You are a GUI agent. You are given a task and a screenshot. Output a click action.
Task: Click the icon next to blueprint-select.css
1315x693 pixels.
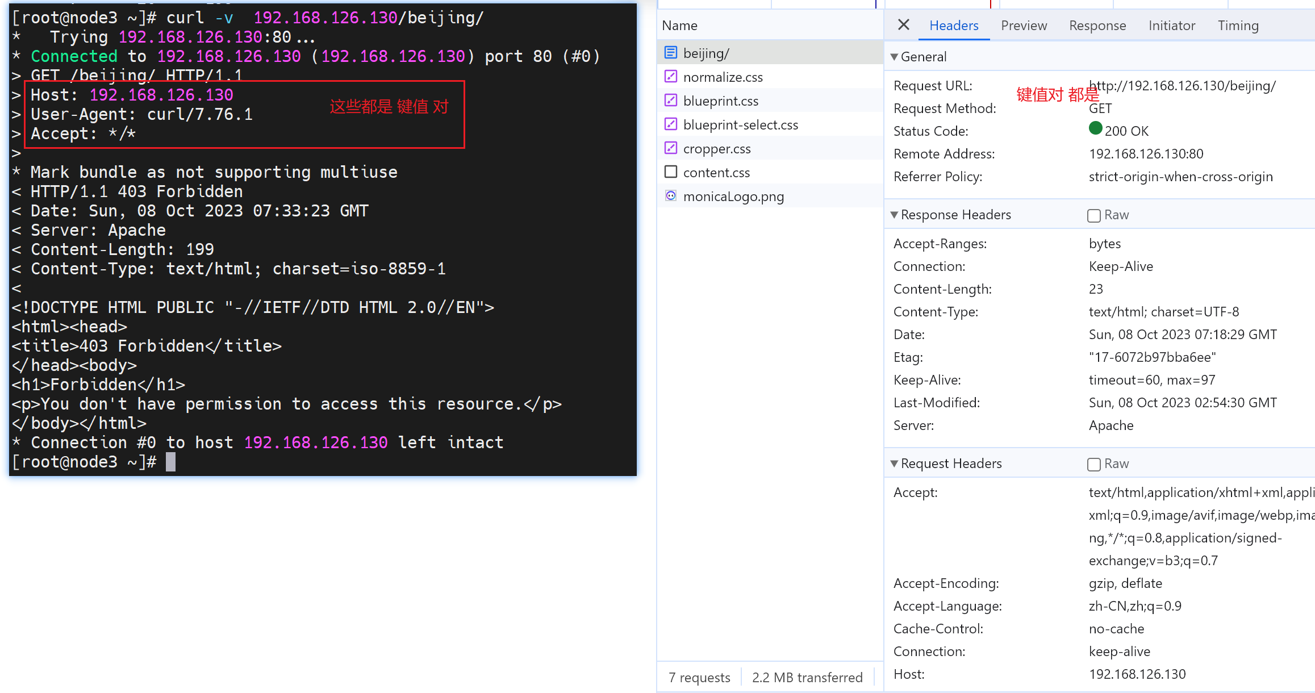coord(671,124)
